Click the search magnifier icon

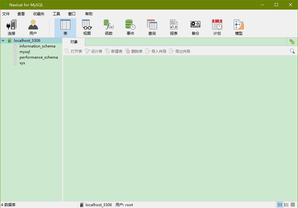click(x=292, y=51)
